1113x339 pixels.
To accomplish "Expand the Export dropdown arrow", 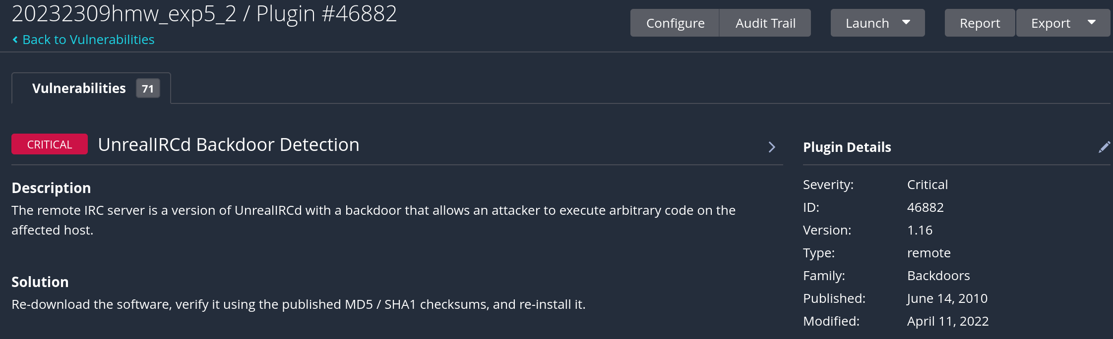I will coord(1091,22).
